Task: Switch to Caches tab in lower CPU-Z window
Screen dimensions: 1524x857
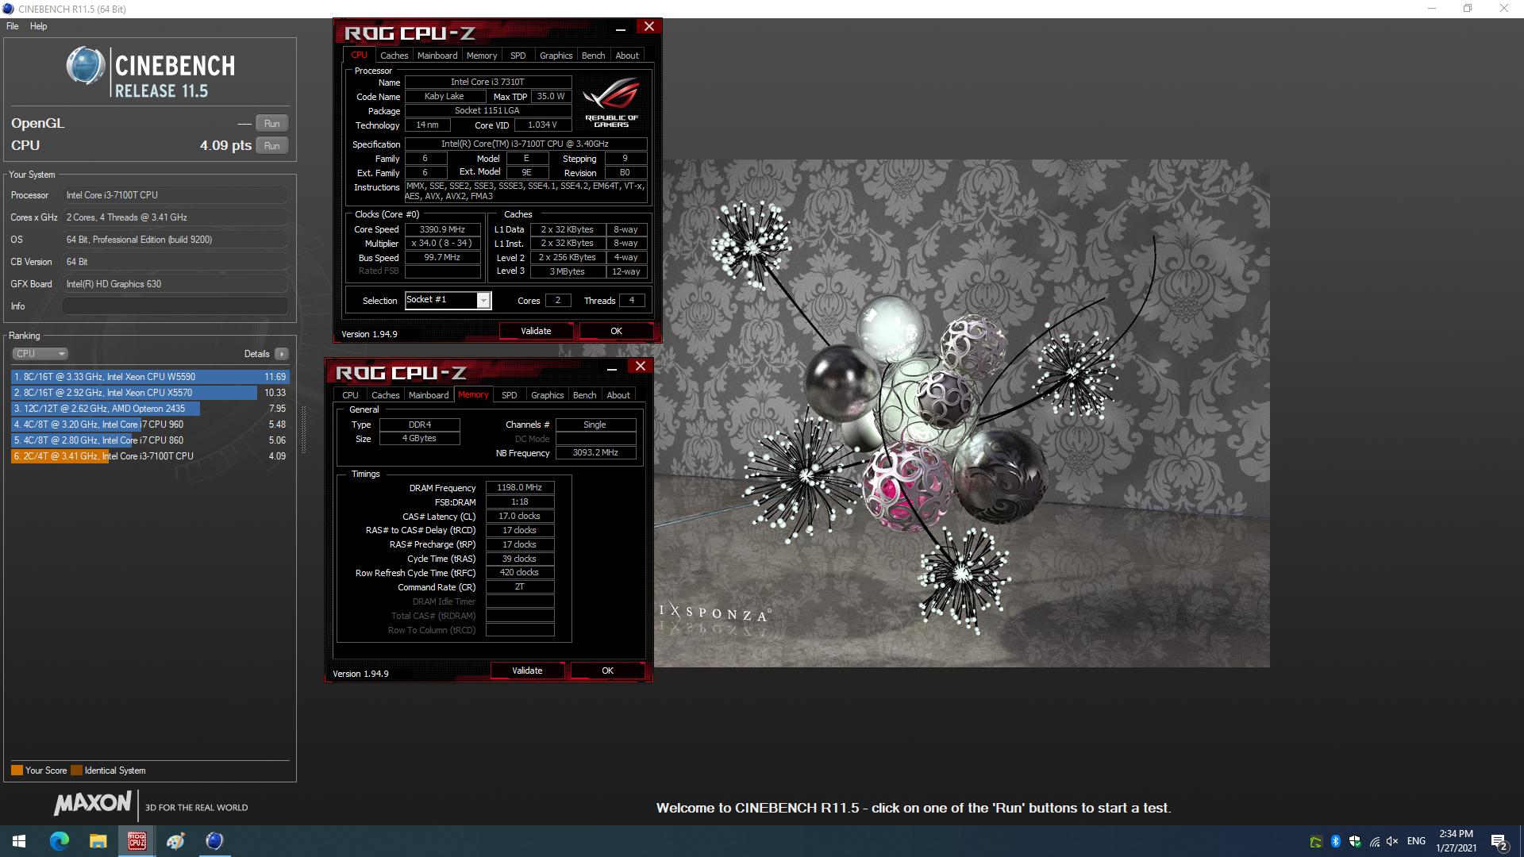Action: pyautogui.click(x=385, y=395)
